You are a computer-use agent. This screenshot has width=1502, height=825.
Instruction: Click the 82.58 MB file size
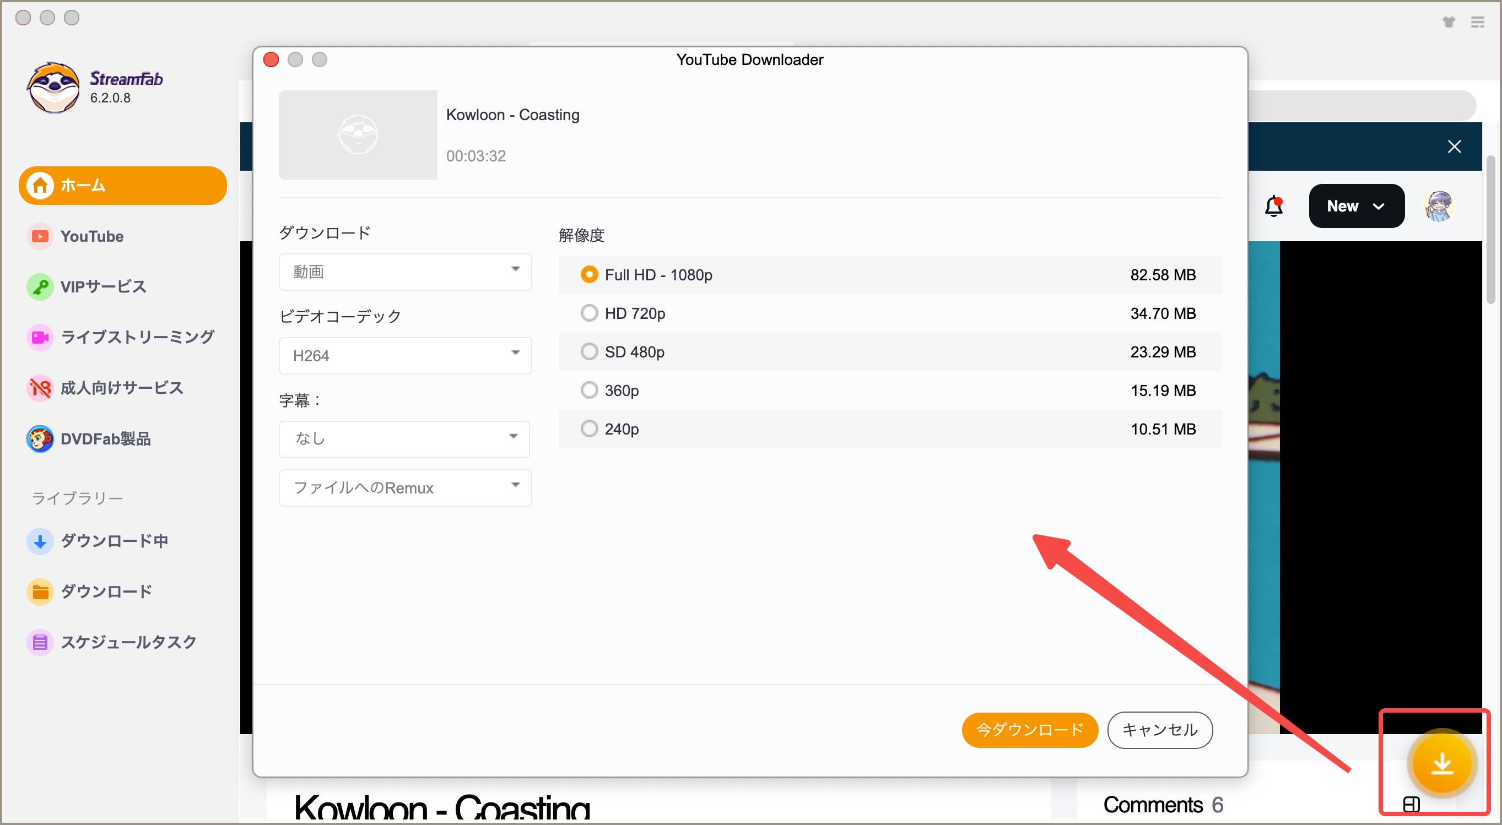tap(1163, 274)
